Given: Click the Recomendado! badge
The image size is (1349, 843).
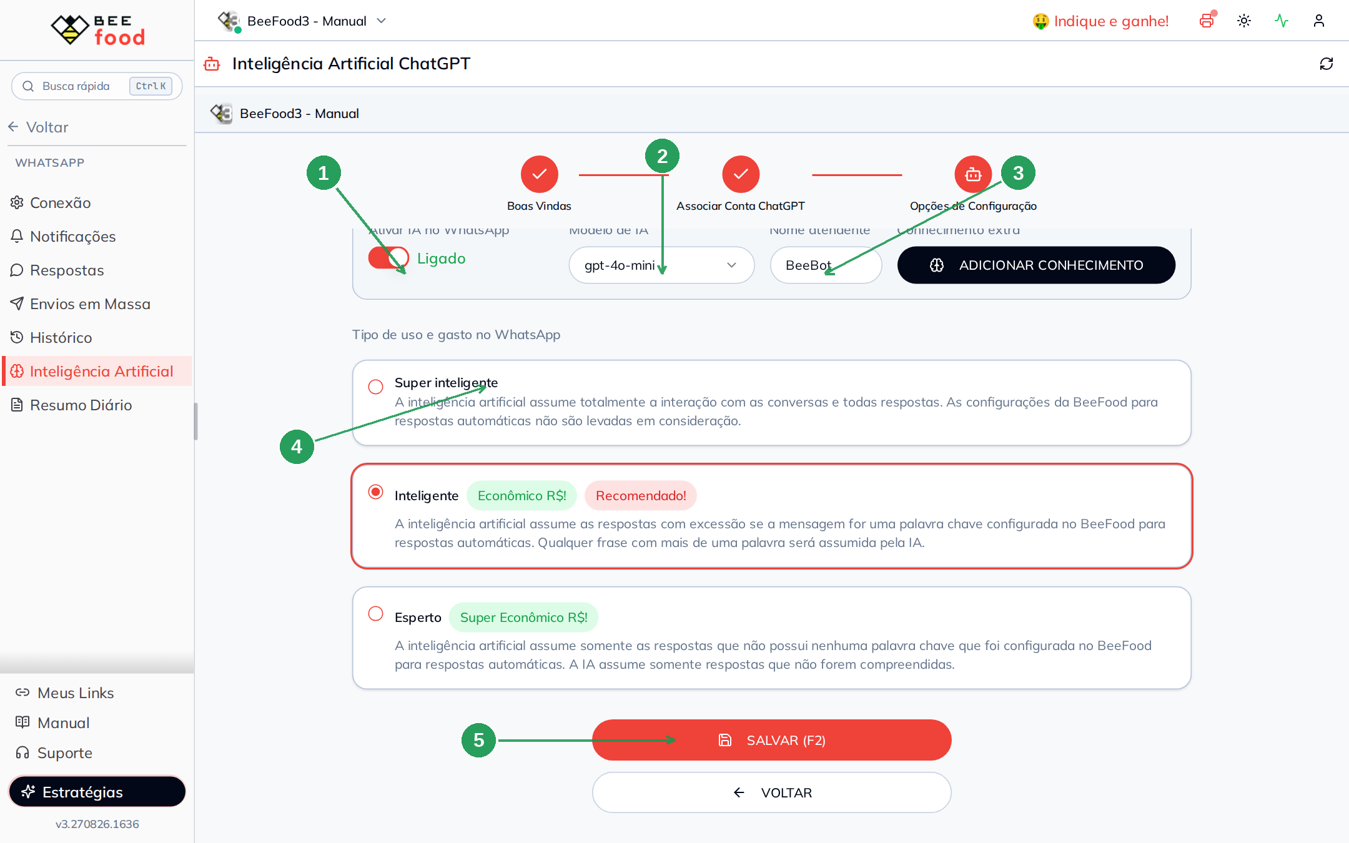Looking at the screenshot, I should (x=641, y=495).
